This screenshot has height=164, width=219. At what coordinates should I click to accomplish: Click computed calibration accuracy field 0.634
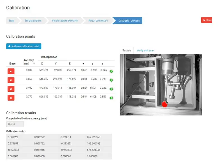15,124
